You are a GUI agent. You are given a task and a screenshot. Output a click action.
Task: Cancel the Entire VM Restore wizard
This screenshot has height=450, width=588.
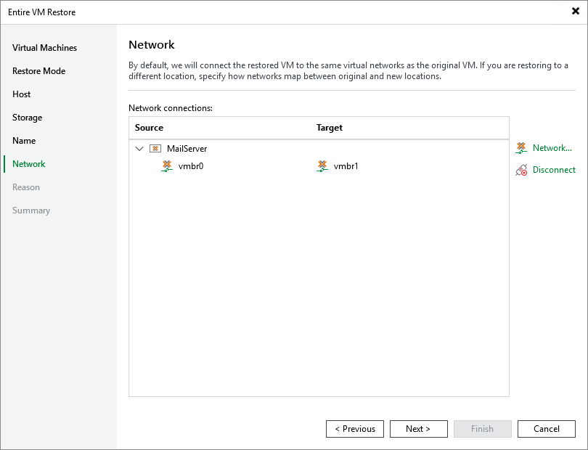(x=547, y=428)
